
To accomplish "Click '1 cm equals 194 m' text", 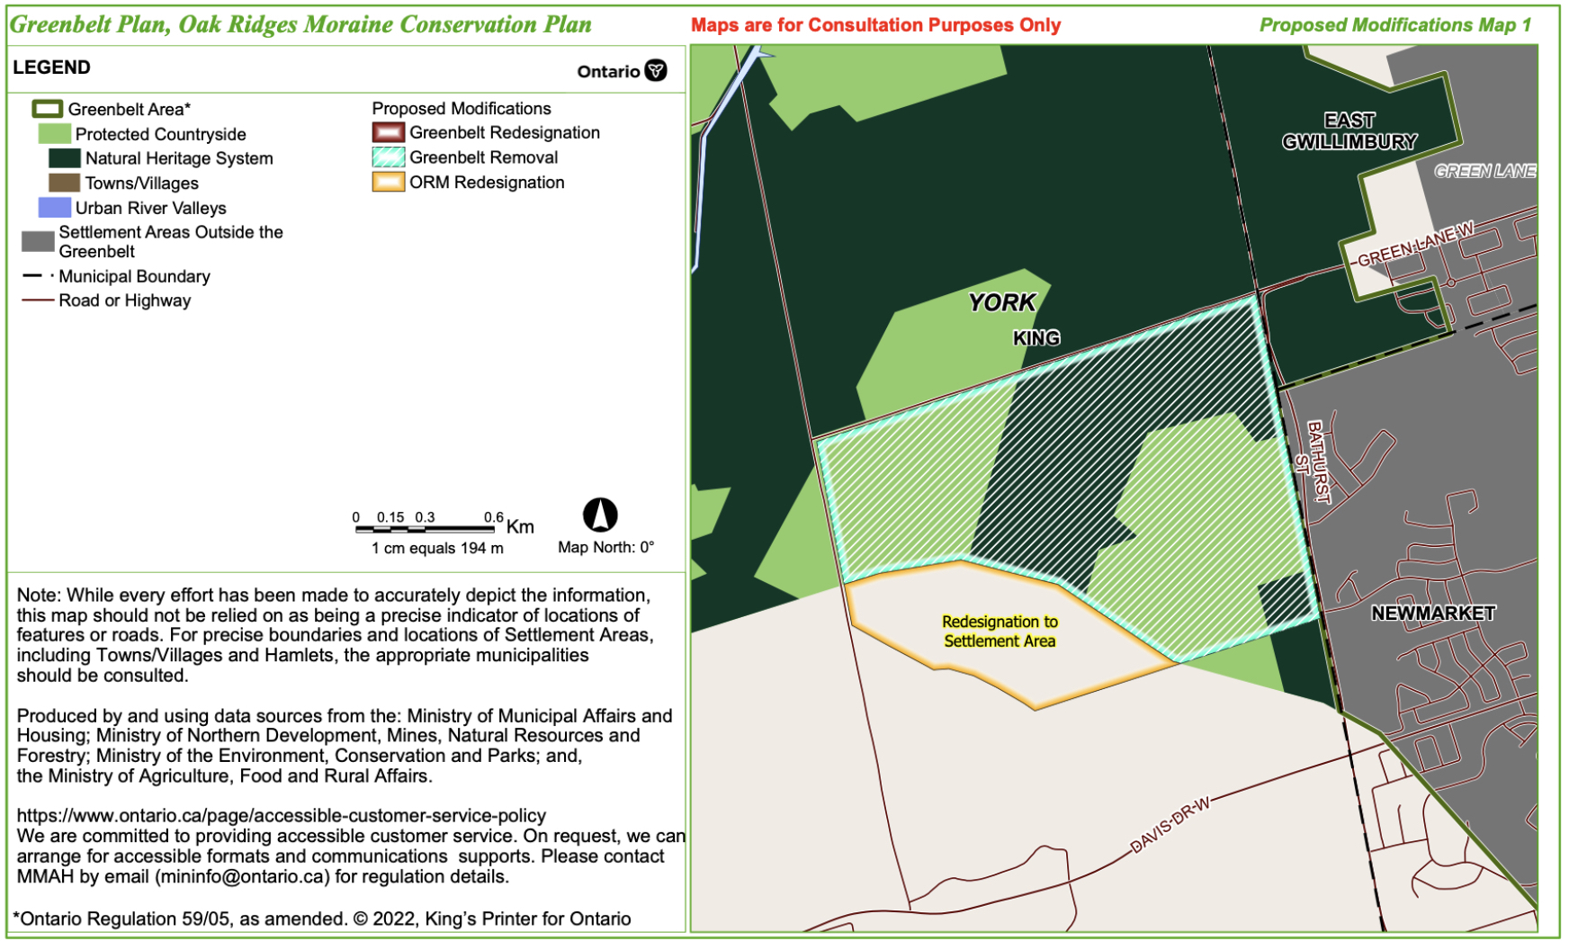I will coord(437,548).
